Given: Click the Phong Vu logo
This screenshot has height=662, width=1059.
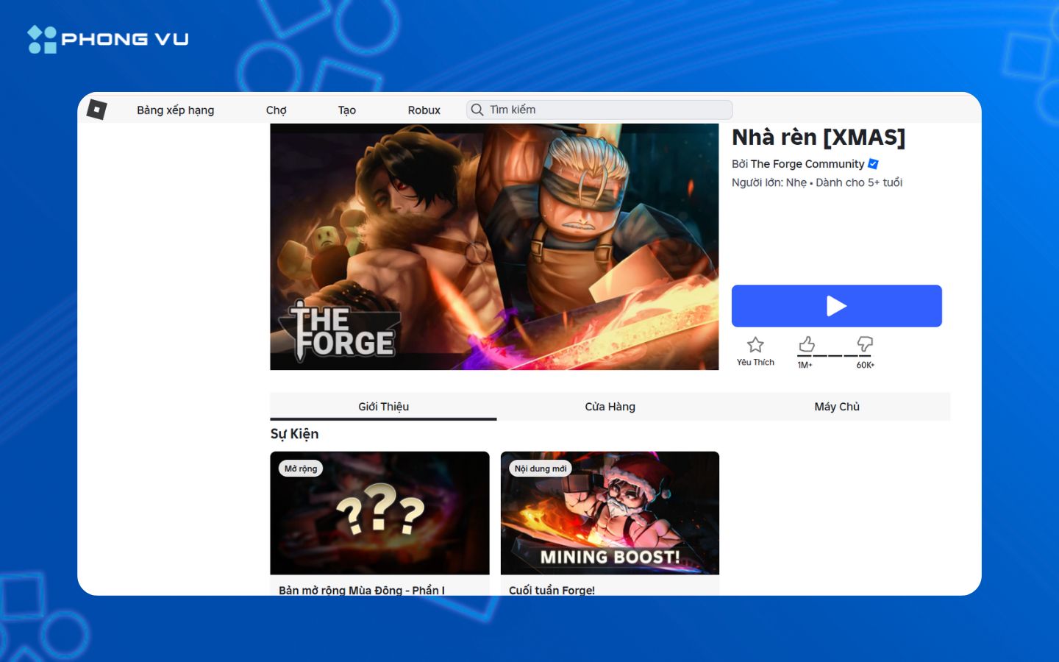Looking at the screenshot, I should [x=108, y=39].
